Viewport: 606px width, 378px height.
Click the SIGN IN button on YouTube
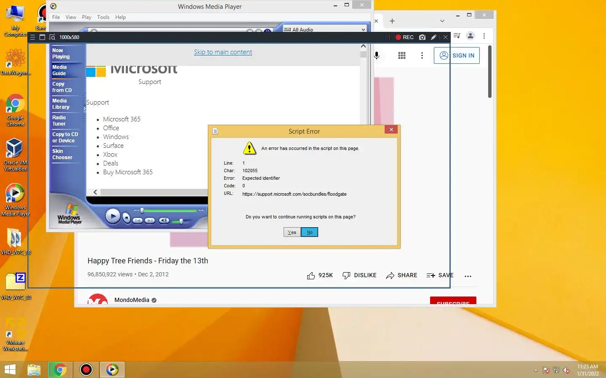coord(457,55)
